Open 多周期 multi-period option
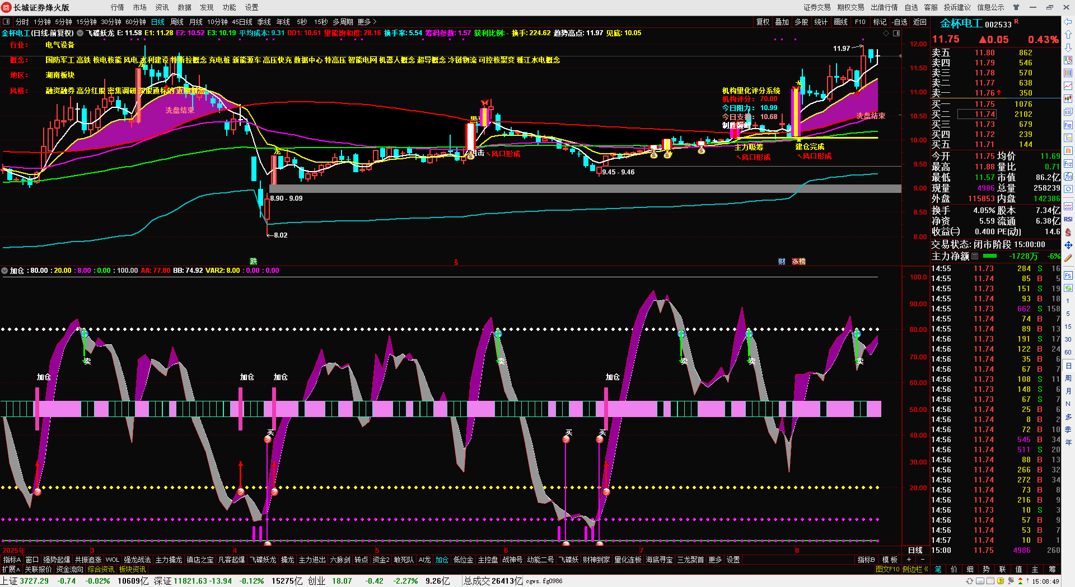 tap(343, 22)
